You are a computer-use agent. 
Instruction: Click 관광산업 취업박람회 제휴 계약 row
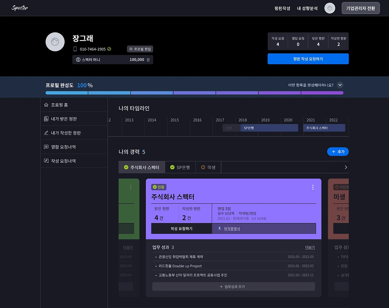point(233,257)
